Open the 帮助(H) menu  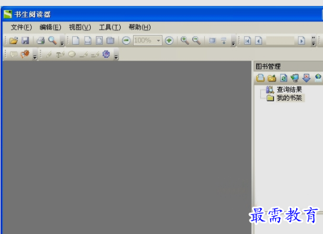(140, 27)
